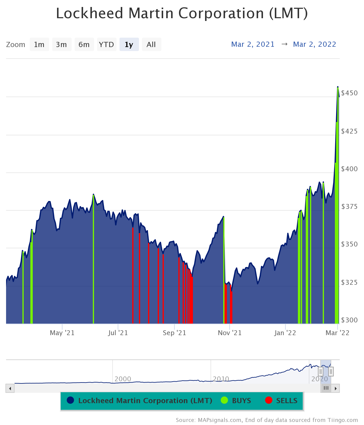The image size is (364, 425).
Task: Select the navigator's right range handle
Action: (331, 371)
